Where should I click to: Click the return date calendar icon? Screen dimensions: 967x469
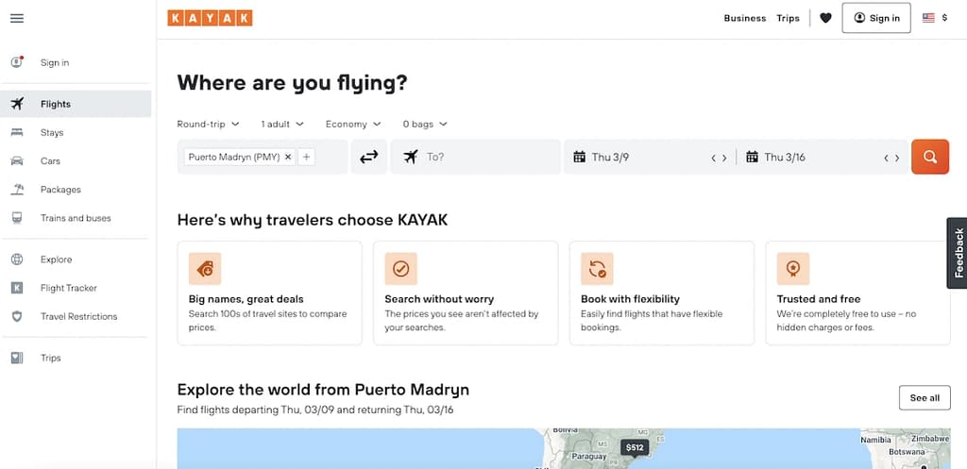[x=752, y=158]
